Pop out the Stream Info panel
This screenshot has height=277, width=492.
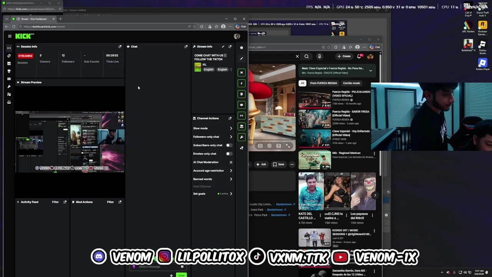point(230,47)
